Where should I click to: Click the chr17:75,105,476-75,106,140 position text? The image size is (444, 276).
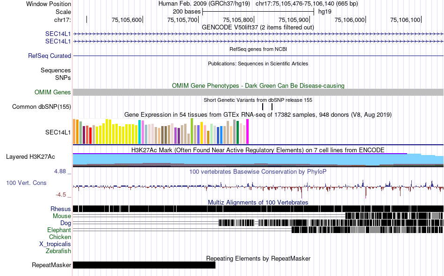tap(307, 4)
